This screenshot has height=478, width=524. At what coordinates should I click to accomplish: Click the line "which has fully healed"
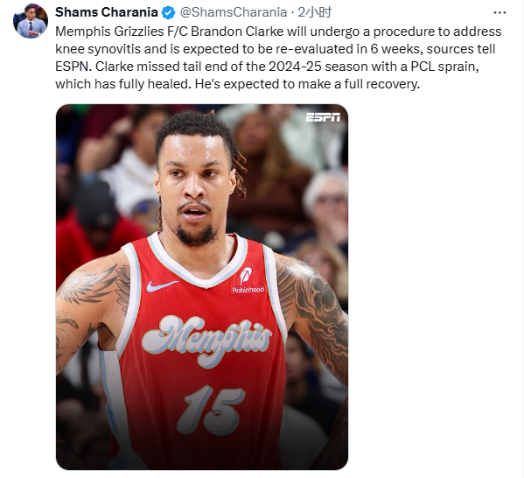click(237, 84)
